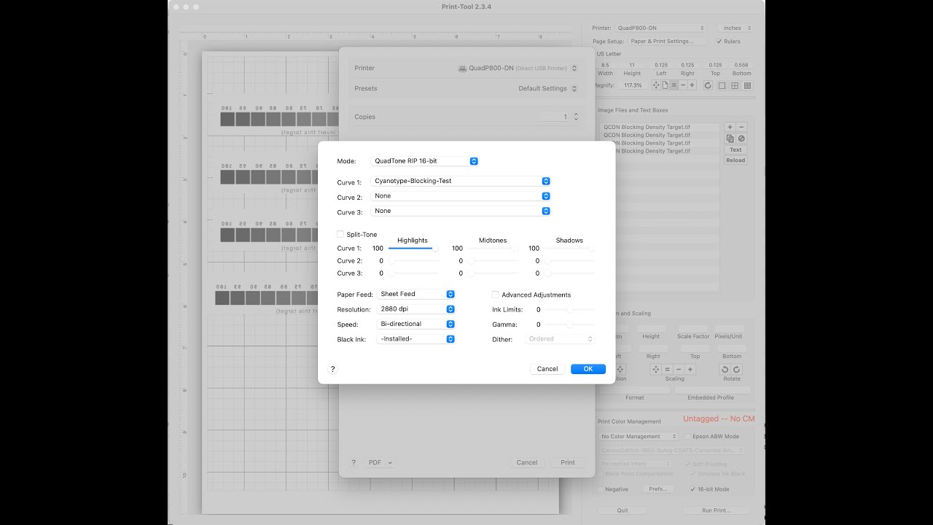Screen dimensions: 933x525
Task: Click the Scaling plus icon
Action: pos(690,370)
